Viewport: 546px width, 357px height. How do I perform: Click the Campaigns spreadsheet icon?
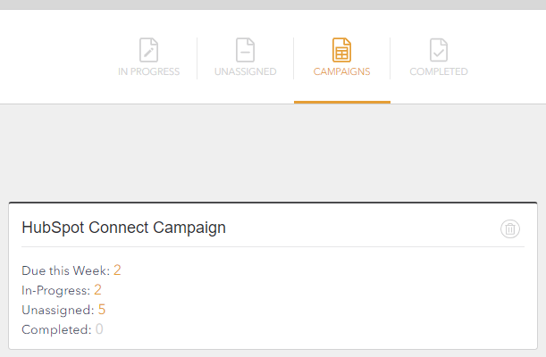click(341, 50)
